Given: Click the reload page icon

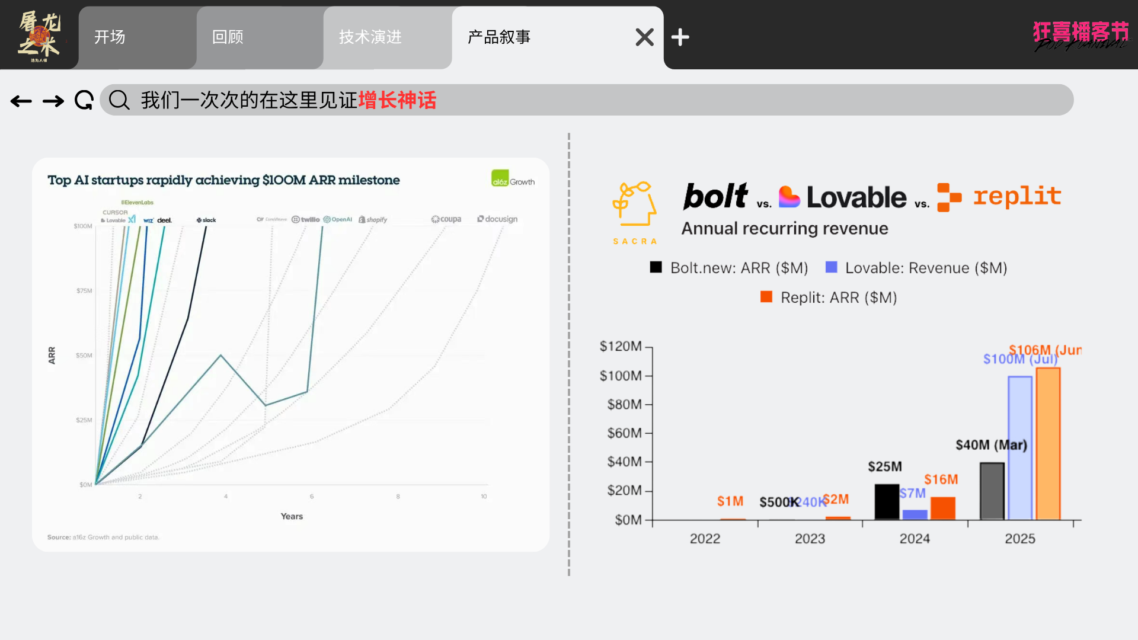Looking at the screenshot, I should coord(84,100).
